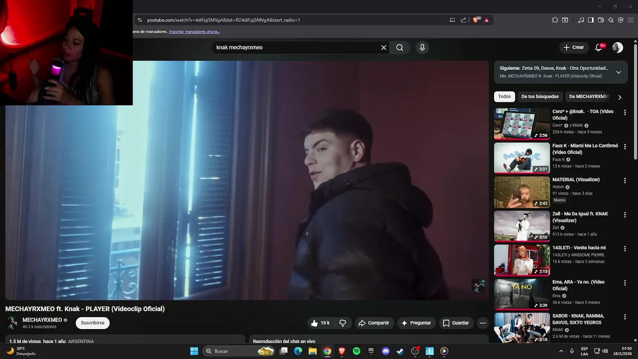Open Brave Rewards triangle icon

coord(486,20)
